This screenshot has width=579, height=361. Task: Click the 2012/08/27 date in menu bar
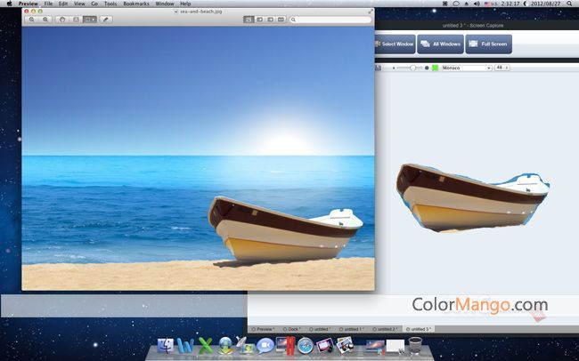(x=545, y=4)
